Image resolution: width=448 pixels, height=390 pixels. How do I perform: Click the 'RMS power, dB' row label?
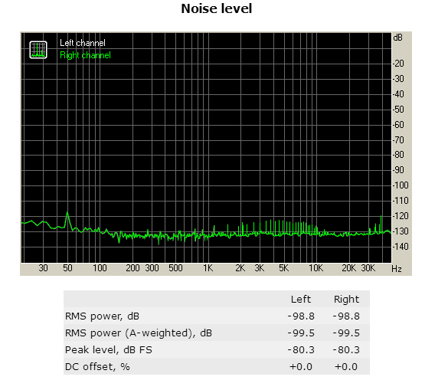coord(103,316)
